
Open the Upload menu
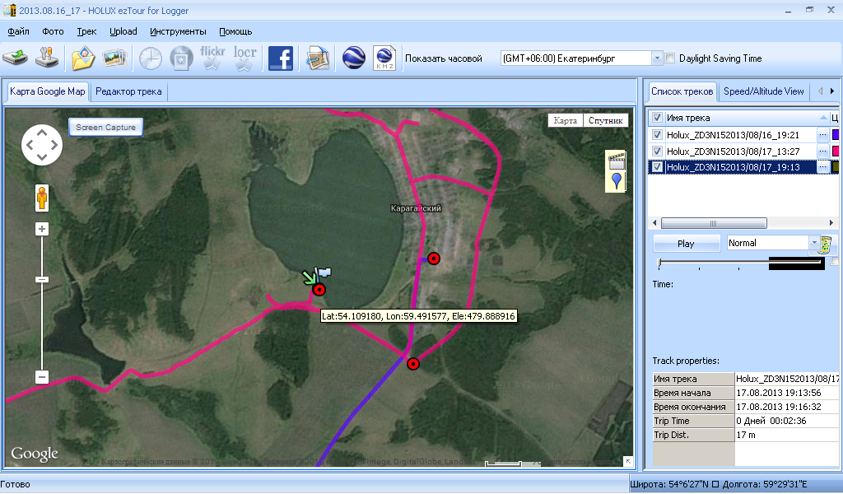tap(123, 31)
